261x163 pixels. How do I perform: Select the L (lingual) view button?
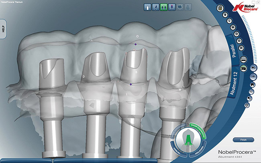(x=229, y=21)
